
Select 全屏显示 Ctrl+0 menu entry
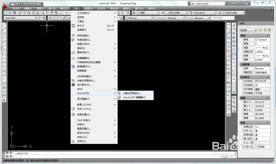point(94,30)
